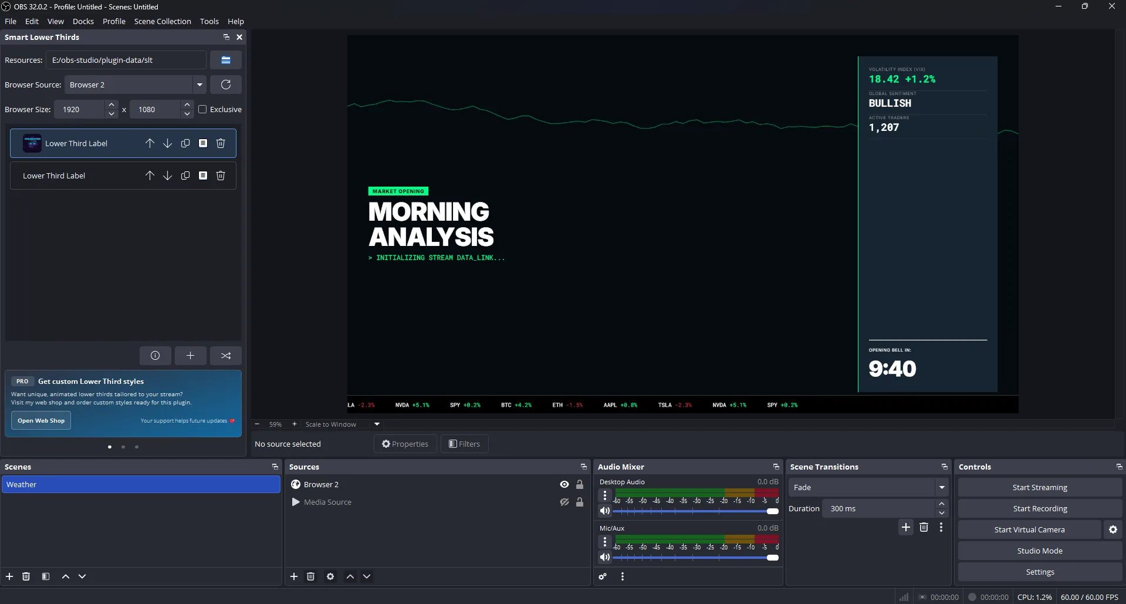This screenshot has height=604, width=1126.
Task: Show the hidden Media Source
Action: (x=564, y=502)
